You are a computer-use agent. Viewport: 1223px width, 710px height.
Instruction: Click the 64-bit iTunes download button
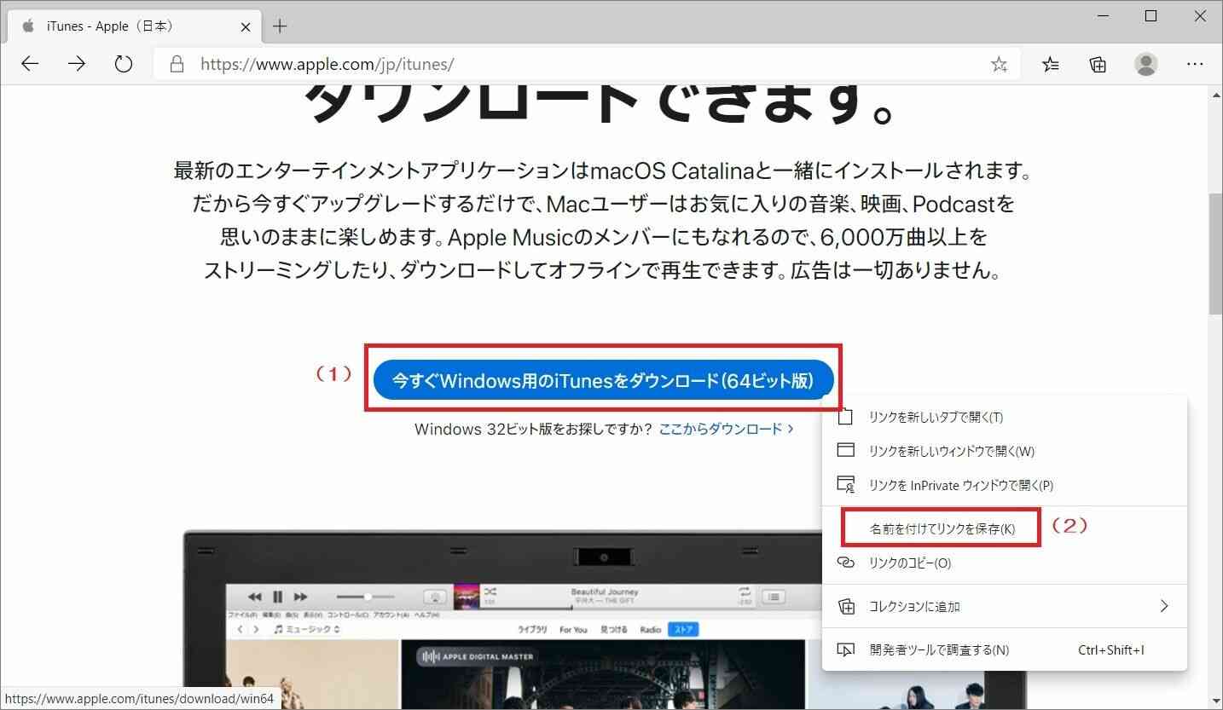click(x=603, y=381)
